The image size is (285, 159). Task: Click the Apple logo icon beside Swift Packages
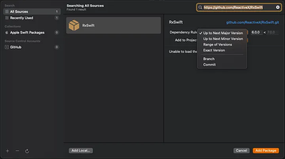tap(7, 33)
